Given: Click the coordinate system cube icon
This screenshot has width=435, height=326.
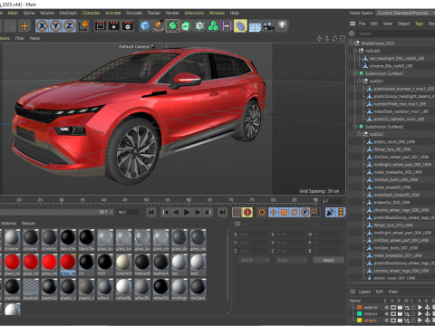Looking at the screenshot, I should [x=83, y=26].
